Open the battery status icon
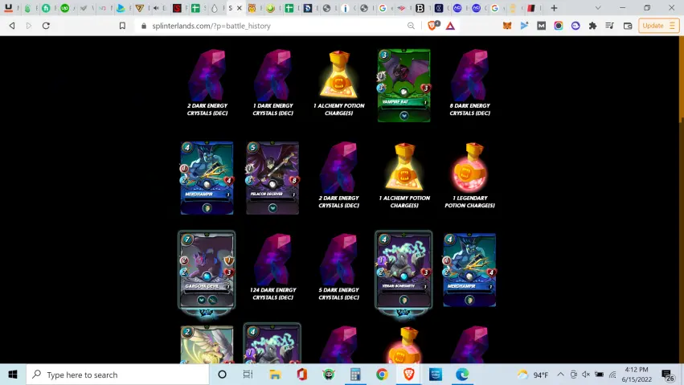Screen dimensions: 684x385 (x=600, y=375)
